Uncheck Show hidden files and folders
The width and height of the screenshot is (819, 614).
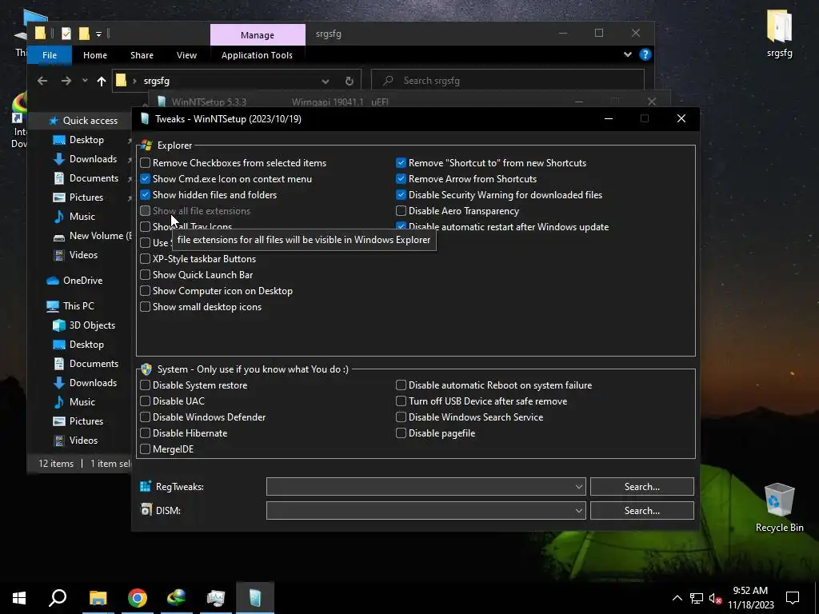(146, 195)
